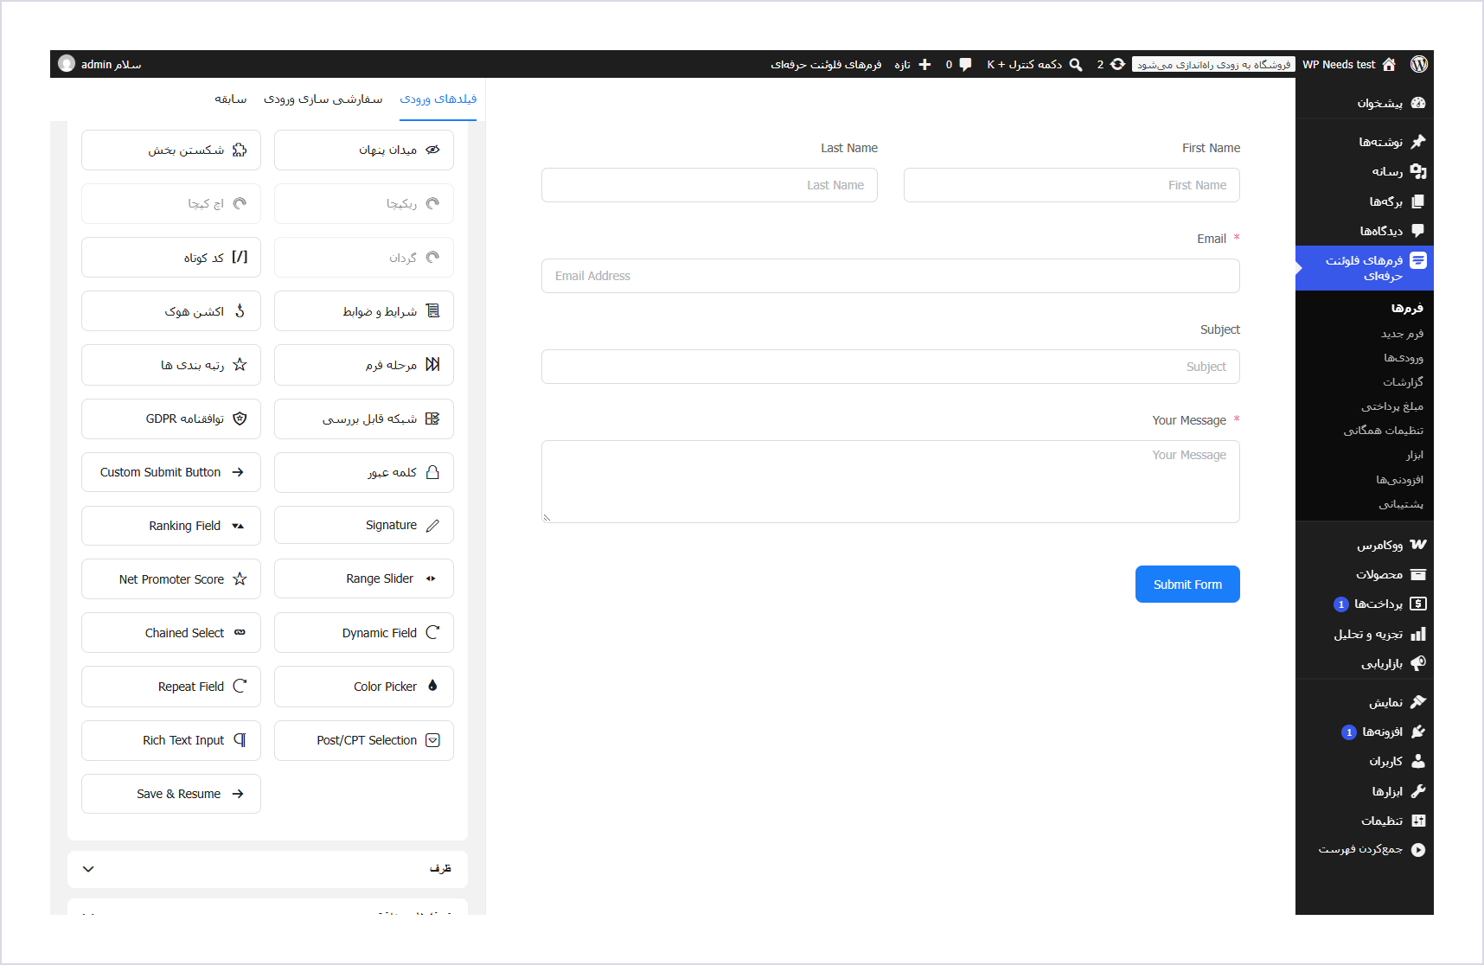1484x965 pixels.
Task: Add the hidden field element
Action: point(364,150)
